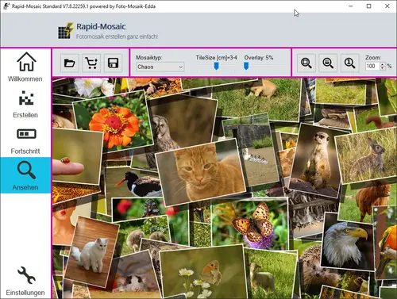Click the butterfly on thistle photo

coord(250,224)
